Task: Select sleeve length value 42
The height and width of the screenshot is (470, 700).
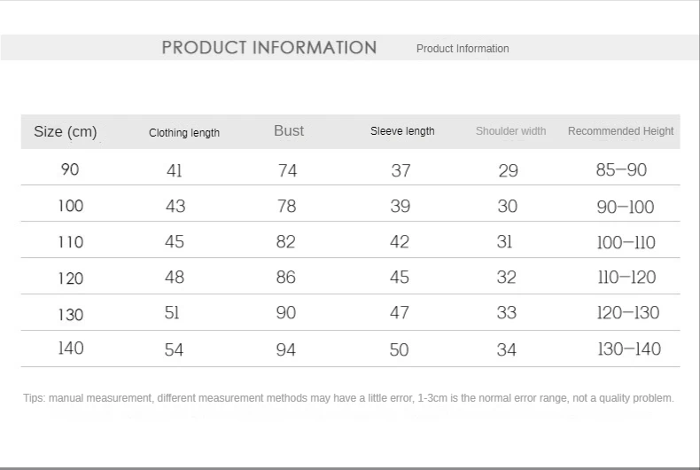Action: 401,242
